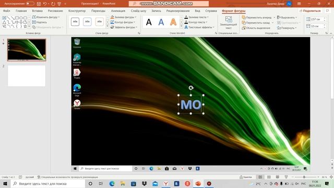
Task: Switch to Reading view icon in status bar
Action: coord(277,177)
